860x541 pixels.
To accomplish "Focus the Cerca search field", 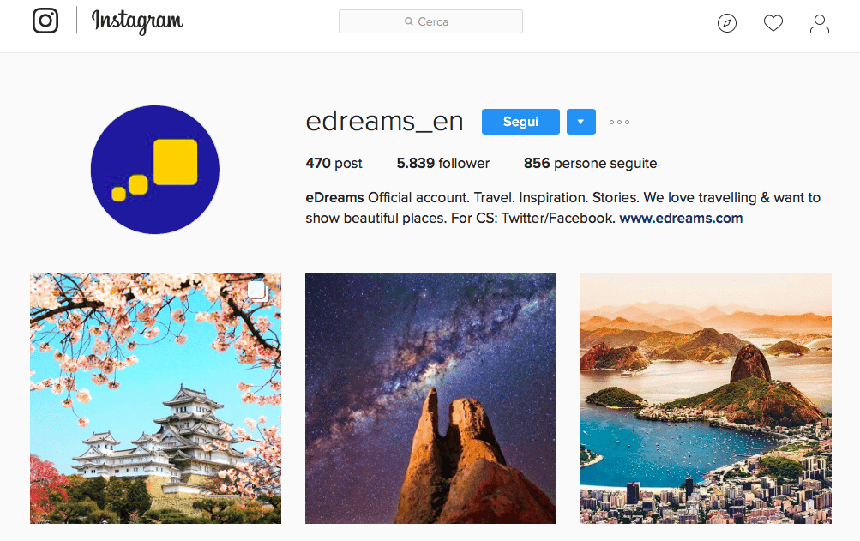I will [x=430, y=21].
